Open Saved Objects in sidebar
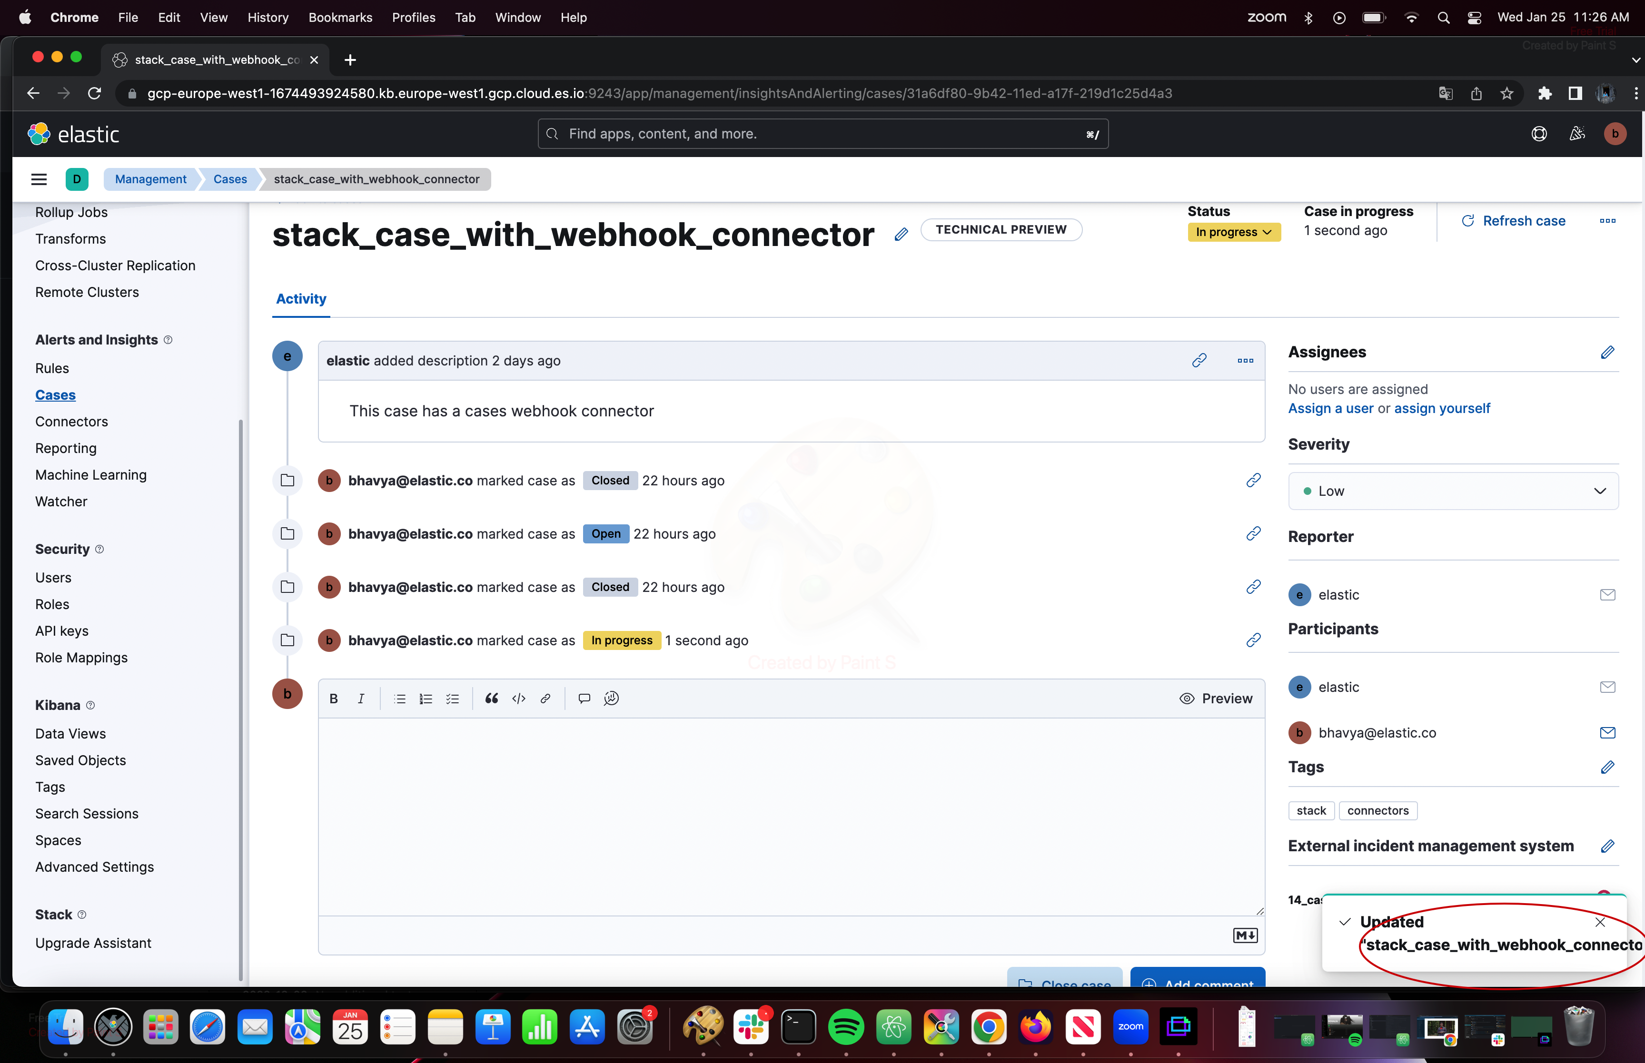Viewport: 1645px width, 1063px height. [81, 761]
